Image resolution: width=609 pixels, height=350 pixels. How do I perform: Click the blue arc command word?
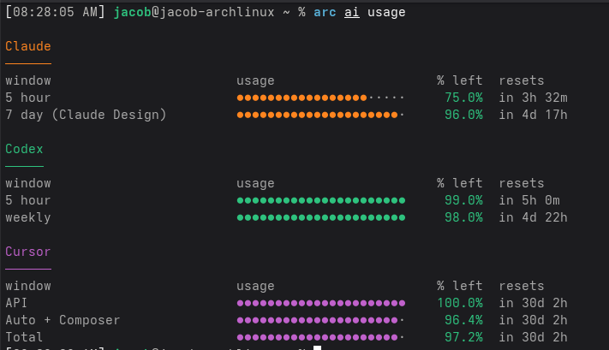click(x=325, y=13)
